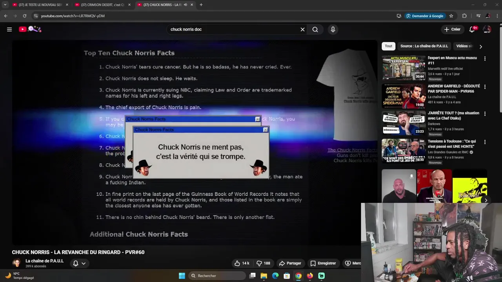Screen dimensions: 502x282
Task: Launch Microsoft Edge from taskbar
Action: point(275,276)
